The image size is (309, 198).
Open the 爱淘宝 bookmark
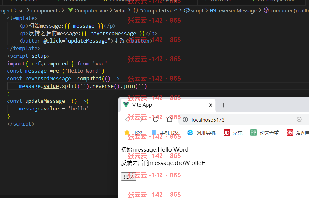[298, 133]
